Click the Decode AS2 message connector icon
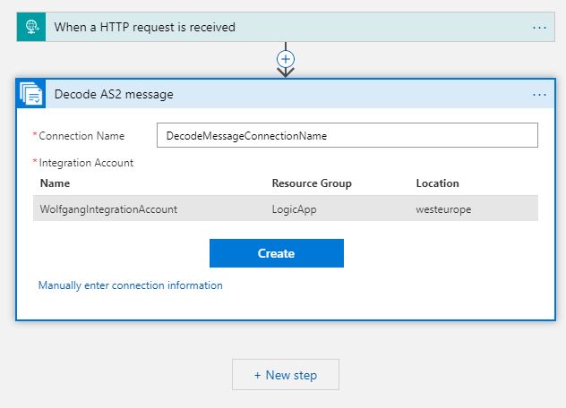The height and width of the screenshot is (408, 566). tap(31, 94)
